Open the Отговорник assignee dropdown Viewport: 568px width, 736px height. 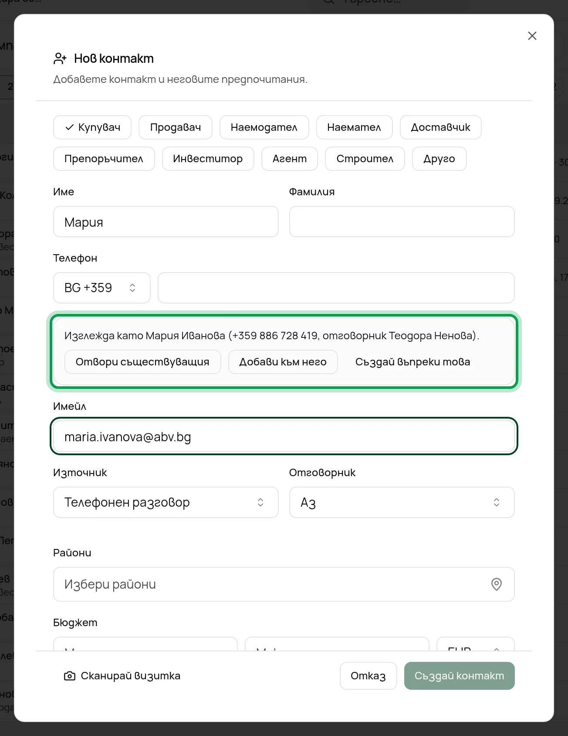click(402, 502)
